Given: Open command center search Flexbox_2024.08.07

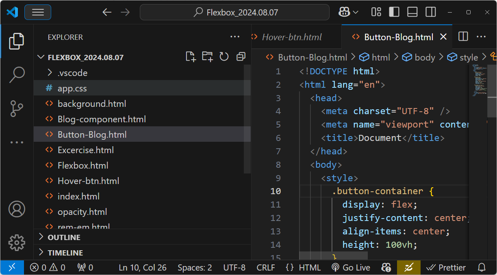Looking at the screenshot, I should point(234,12).
